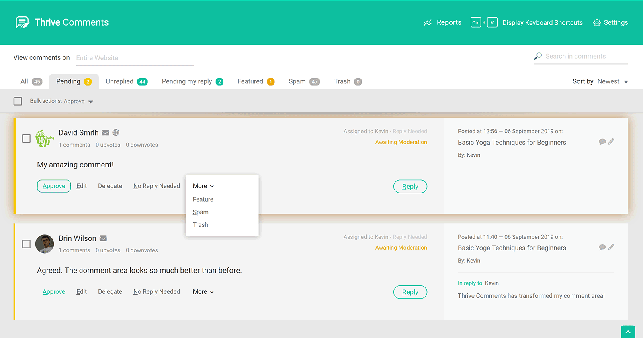Image resolution: width=643 pixels, height=338 pixels.
Task: View comment bubble icon for Brin's post
Action: pos(602,247)
